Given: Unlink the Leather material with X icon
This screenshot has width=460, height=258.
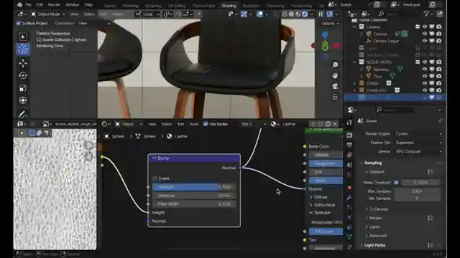Looking at the screenshot, I should point(335,124).
